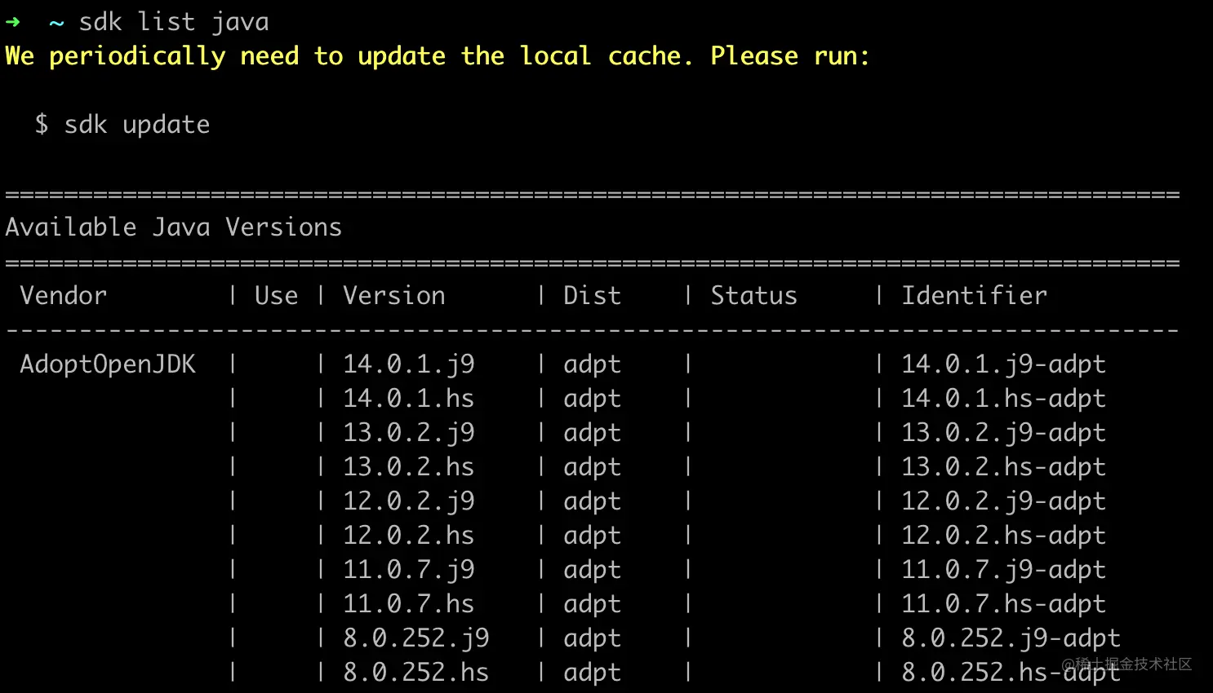Click the 'Available Java Versions' heading
This screenshot has width=1213, height=693.
[x=173, y=227]
